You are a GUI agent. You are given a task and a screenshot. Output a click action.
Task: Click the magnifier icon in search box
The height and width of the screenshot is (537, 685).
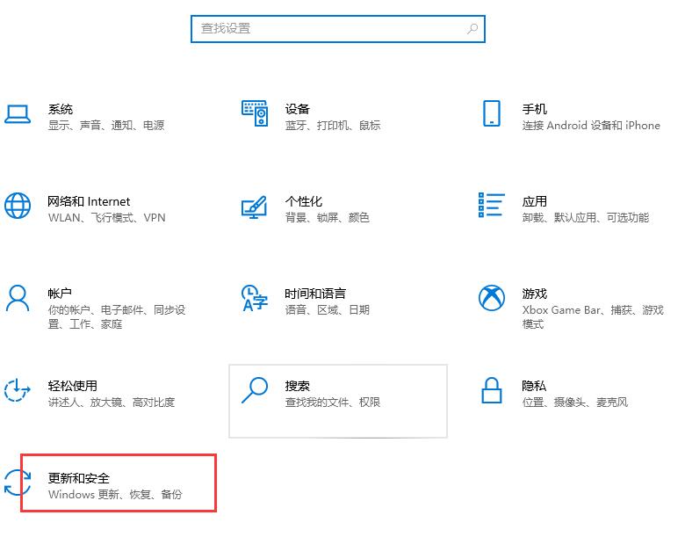(472, 29)
